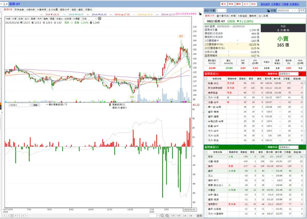Open chart settings gear icon
307x219 pixels.
100,18
